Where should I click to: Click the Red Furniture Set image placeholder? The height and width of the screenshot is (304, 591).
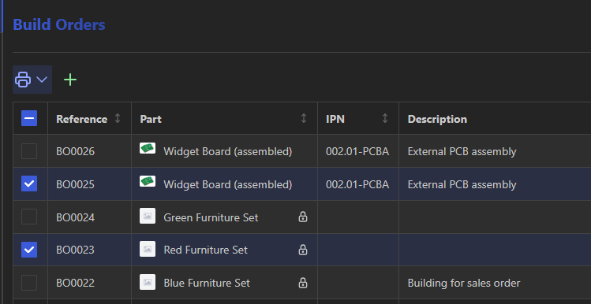148,249
